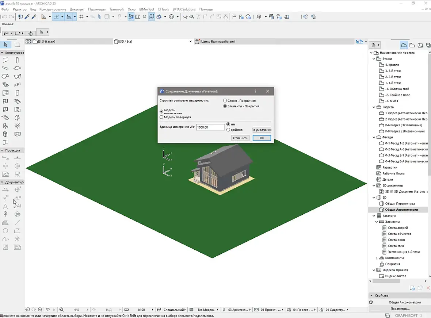The width and height of the screenshot is (431, 318).
Task: Activate the Text tool
Action: point(5,206)
